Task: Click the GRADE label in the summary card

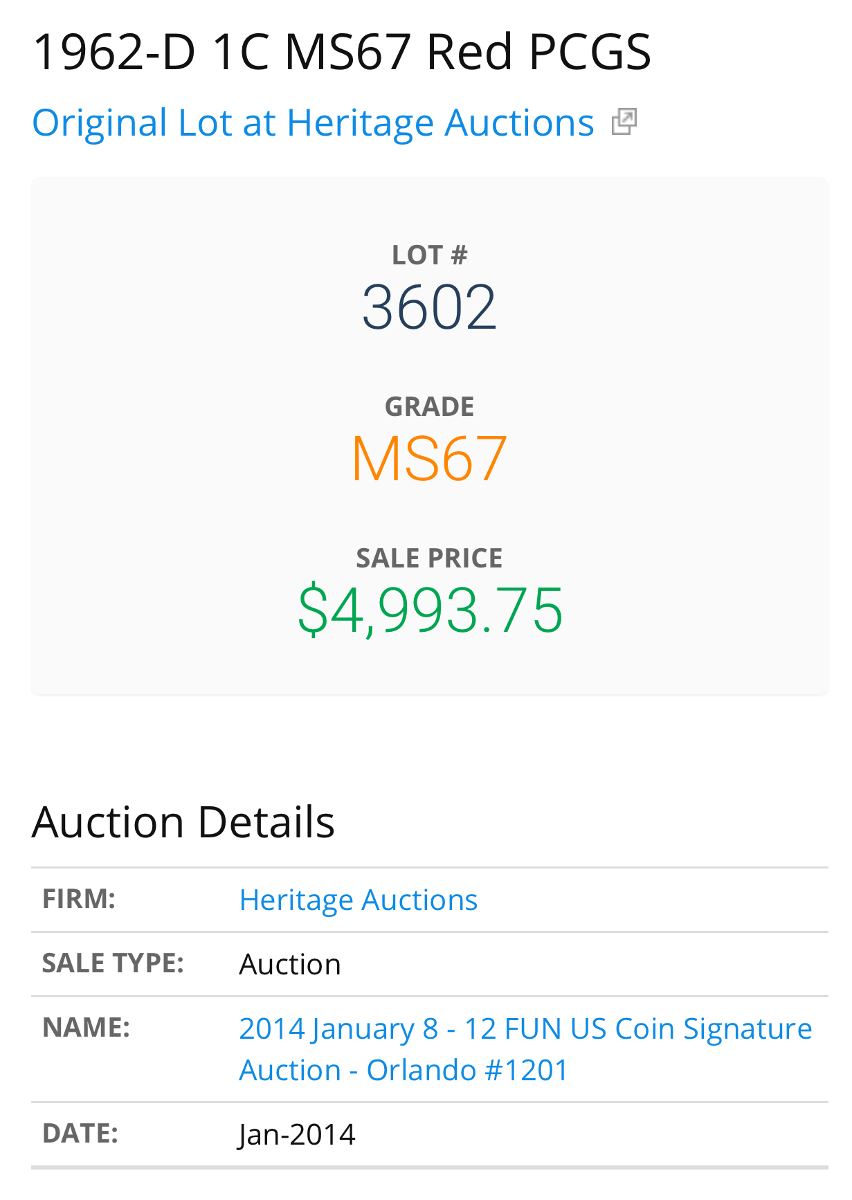Action: 429,407
